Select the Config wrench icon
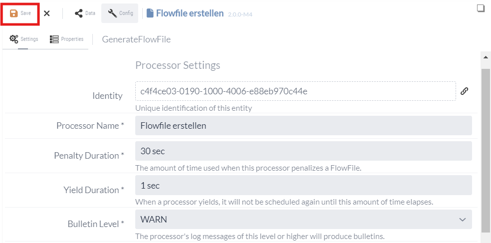The width and height of the screenshot is (491, 243). 112,13
